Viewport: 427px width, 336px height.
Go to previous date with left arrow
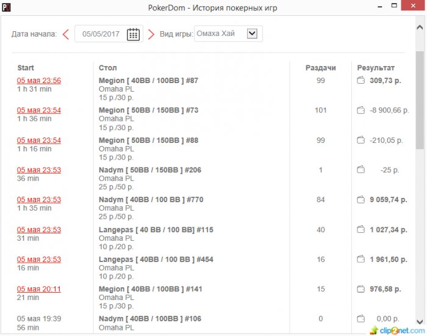pos(66,34)
